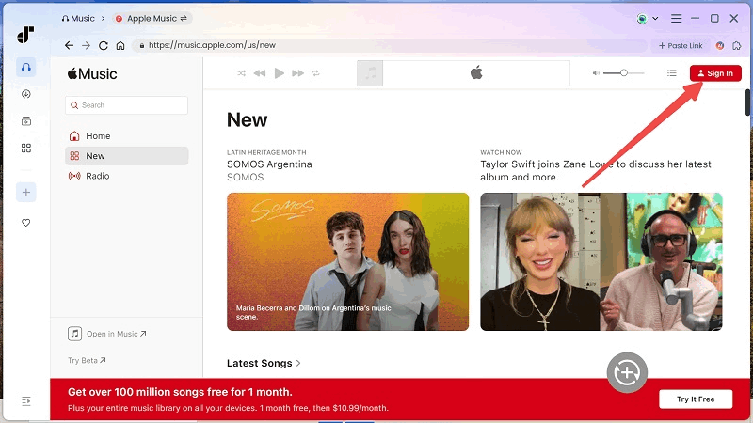Open the downloads icon in left sidebar
This screenshot has width=753, height=423.
(26, 94)
